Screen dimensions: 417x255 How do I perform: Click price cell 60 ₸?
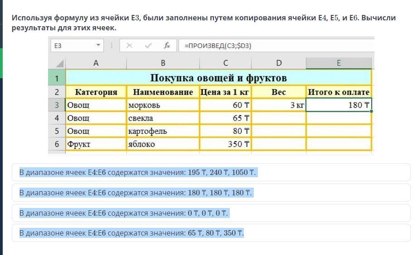click(226, 105)
